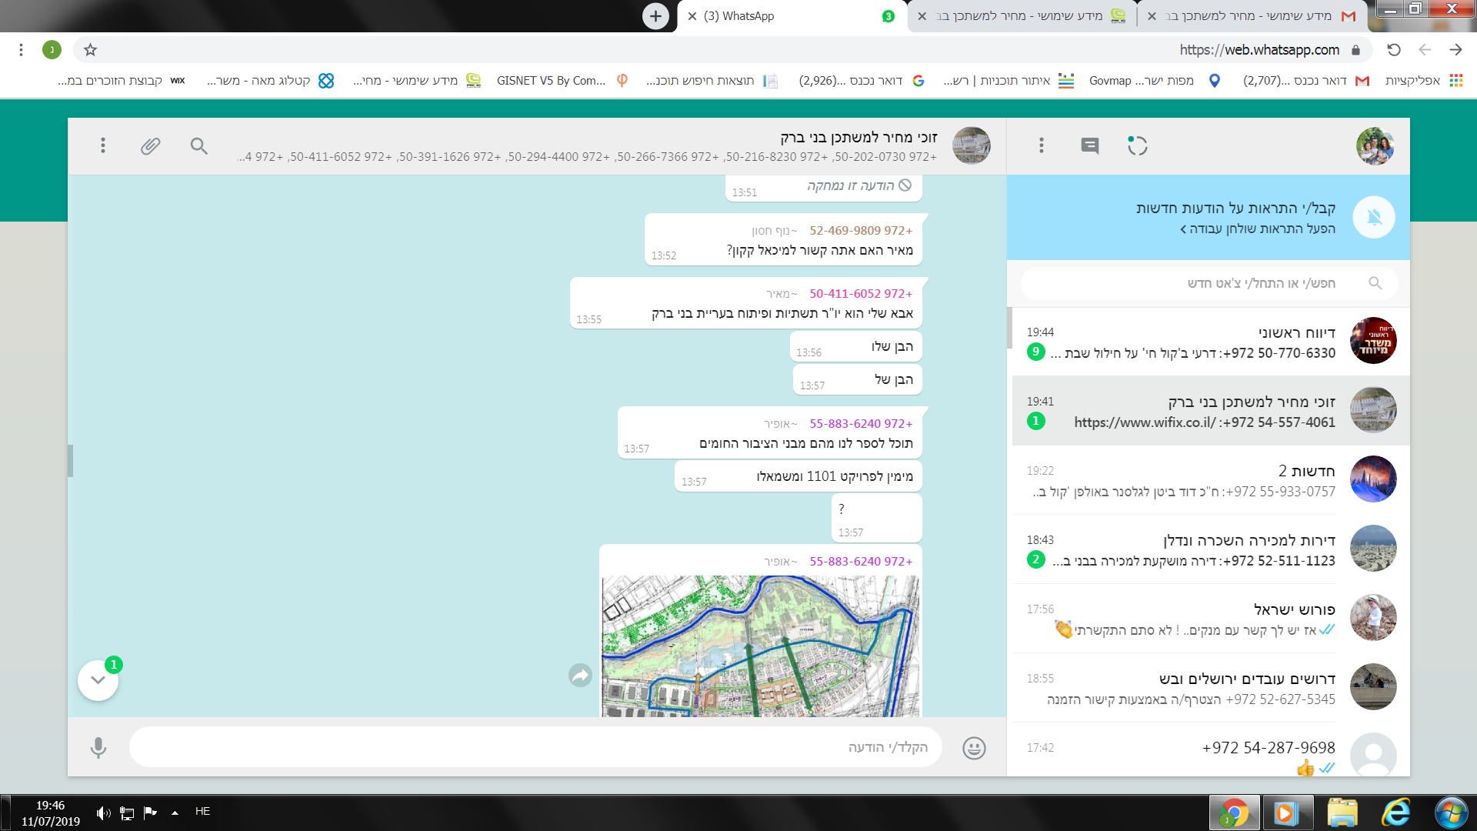Screen dimensions: 1477x831
Task: Open the shared map image thumbnail
Action: [x=760, y=646]
